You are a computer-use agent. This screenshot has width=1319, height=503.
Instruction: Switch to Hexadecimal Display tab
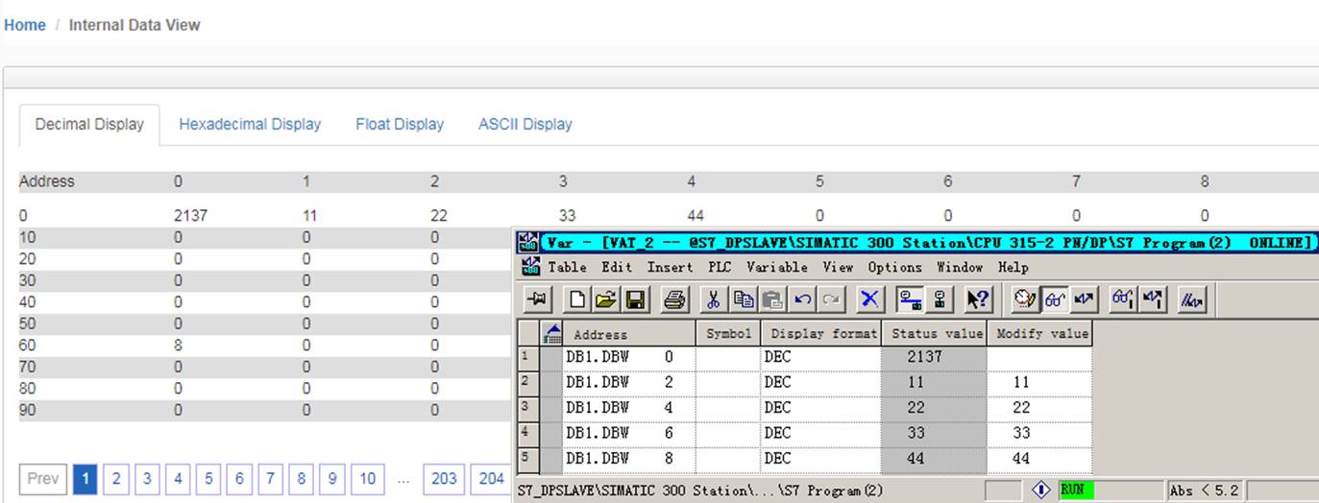[x=250, y=124]
